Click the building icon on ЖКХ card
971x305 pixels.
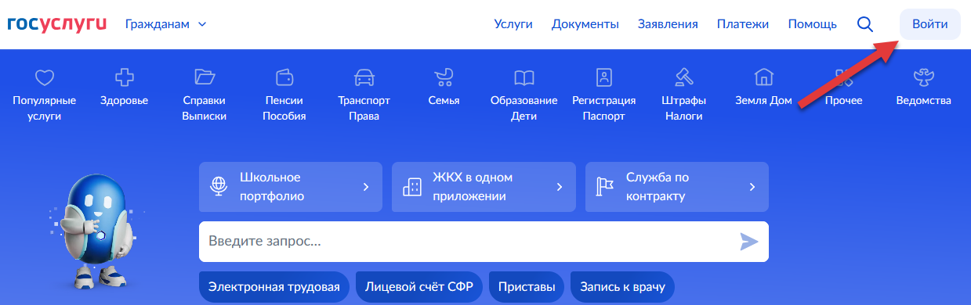411,186
